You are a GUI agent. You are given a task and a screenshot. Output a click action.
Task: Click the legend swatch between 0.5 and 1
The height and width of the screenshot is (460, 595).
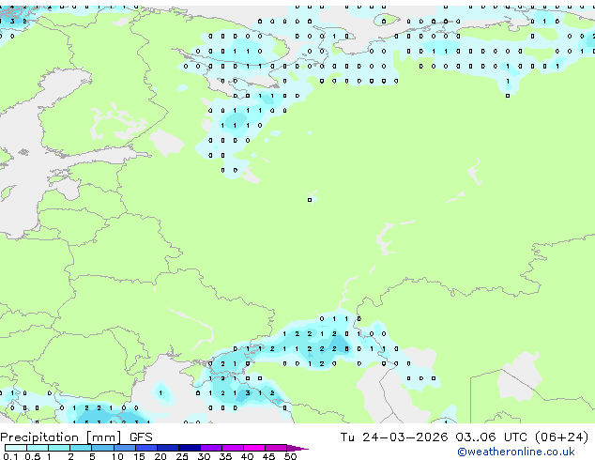(x=38, y=448)
